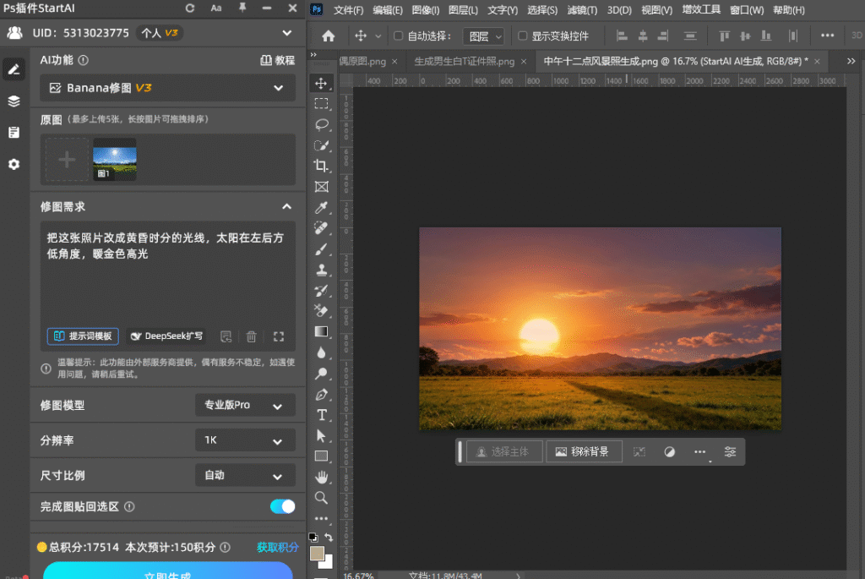Select the Brush tool
Image resolution: width=865 pixels, height=579 pixels.
click(x=321, y=249)
